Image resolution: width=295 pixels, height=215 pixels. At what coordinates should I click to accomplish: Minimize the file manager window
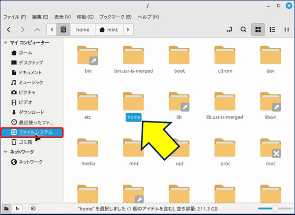[x=268, y=6]
